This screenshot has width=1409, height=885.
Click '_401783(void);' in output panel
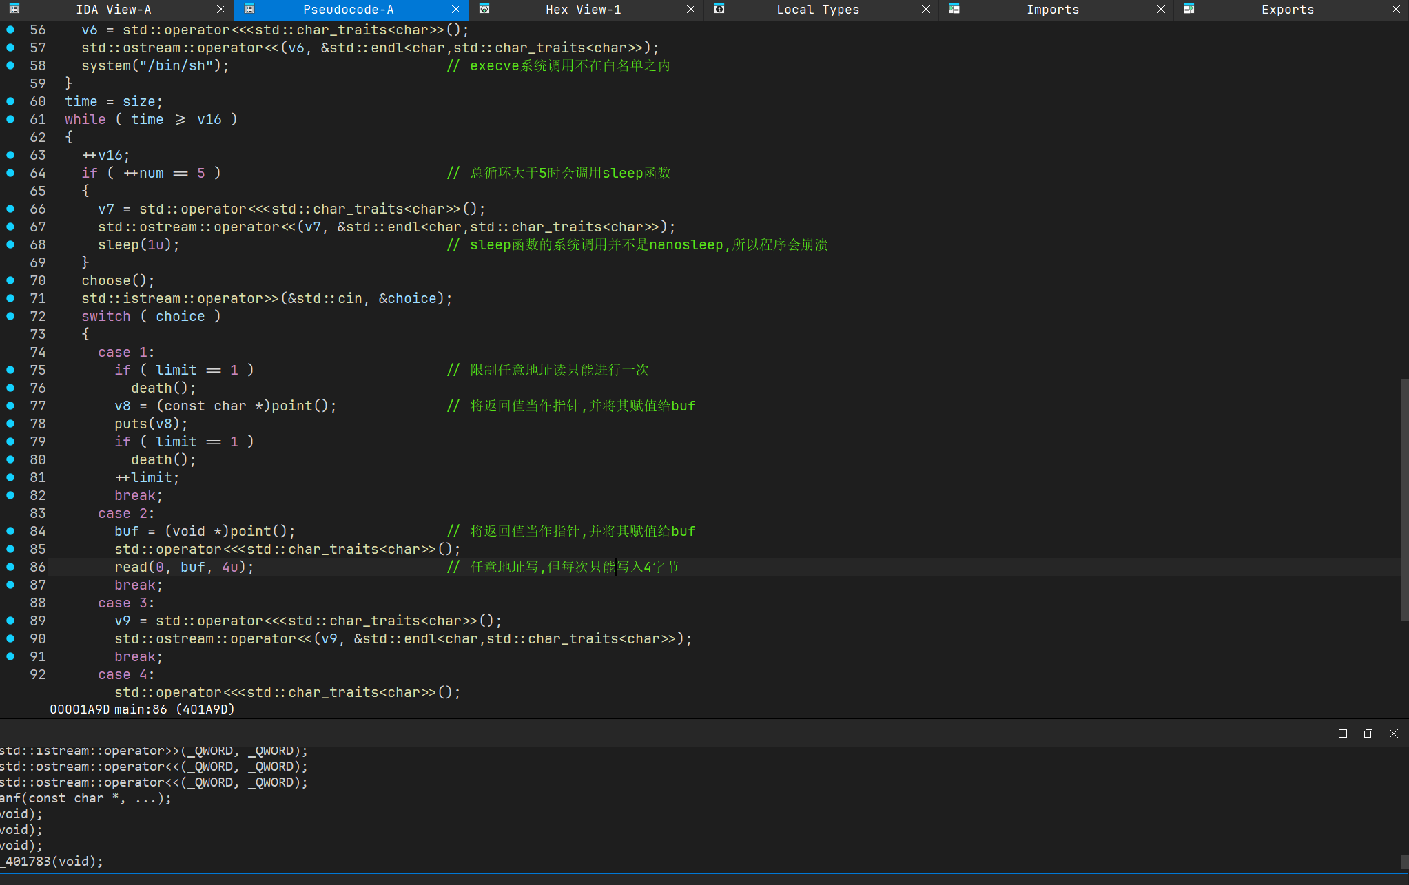tap(52, 862)
